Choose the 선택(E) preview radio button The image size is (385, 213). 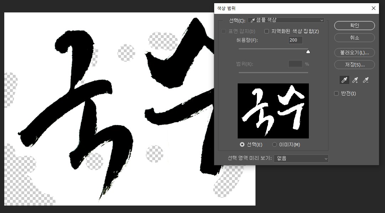coord(242,144)
